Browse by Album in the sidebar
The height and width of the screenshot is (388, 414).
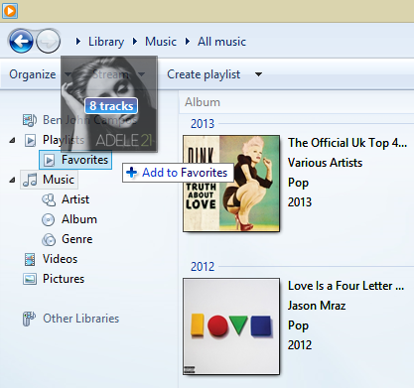click(79, 219)
